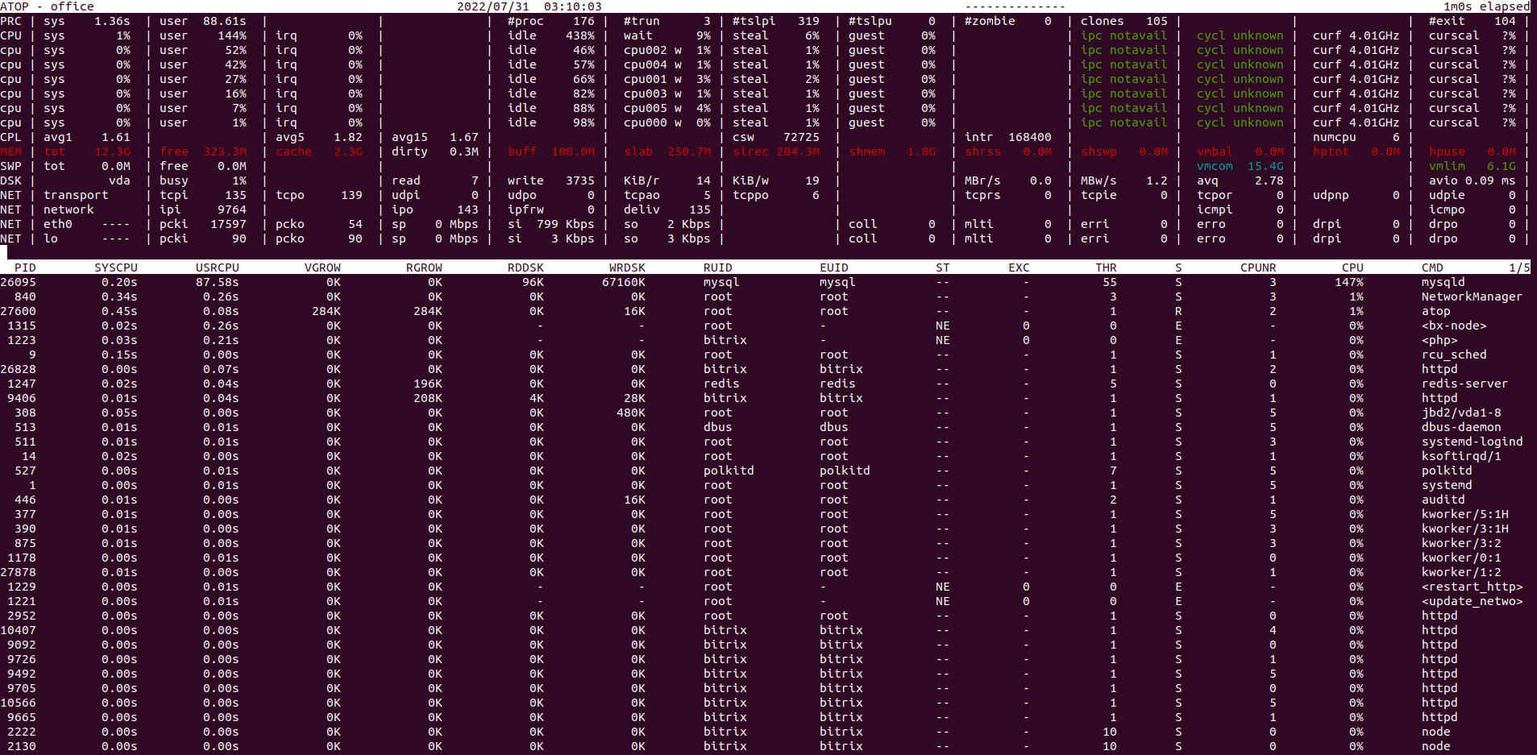Image resolution: width=1537 pixels, height=755 pixels.
Task: Select the systemd-logind process command
Action: 1472,442
